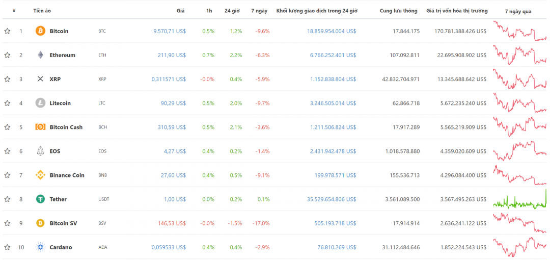This screenshot has width=550, height=260.
Task: Click the Bitcoin logo icon
Action: [41, 31]
